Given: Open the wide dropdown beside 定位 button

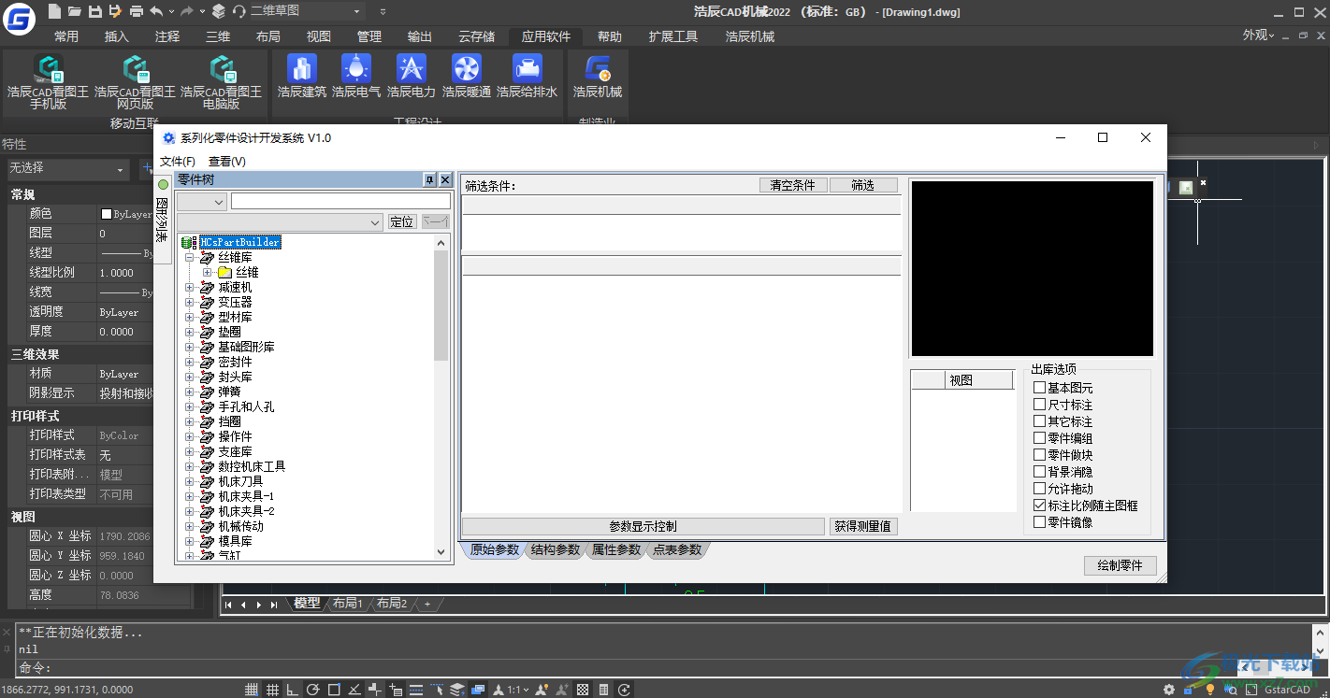Looking at the screenshot, I should 281,221.
